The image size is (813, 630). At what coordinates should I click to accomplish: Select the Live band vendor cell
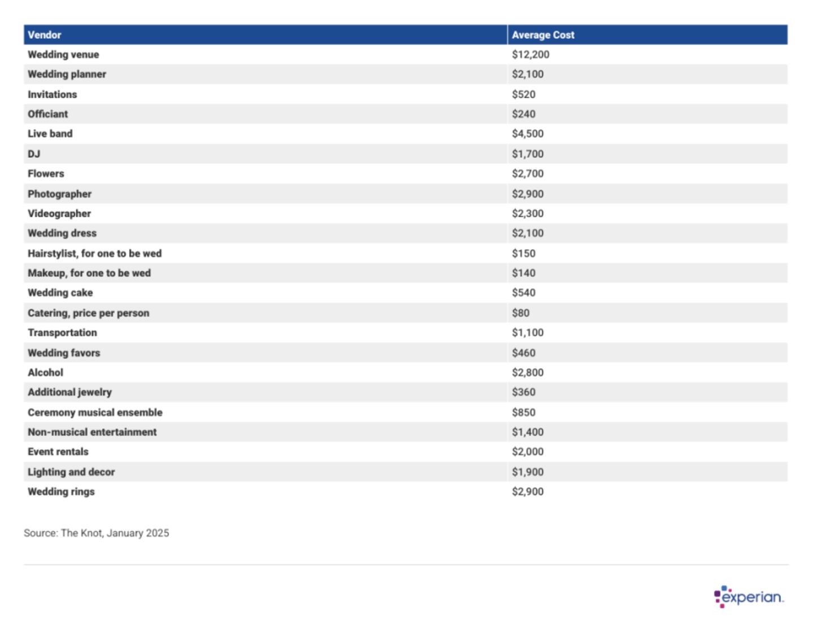click(x=50, y=134)
